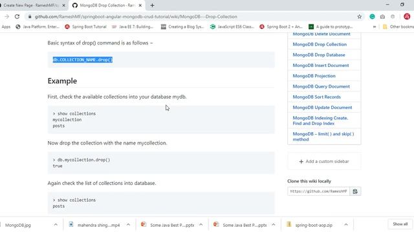The image size is (414, 232).
Task: Select the MongoDB Drop Collection tab
Action: [x=107, y=5]
